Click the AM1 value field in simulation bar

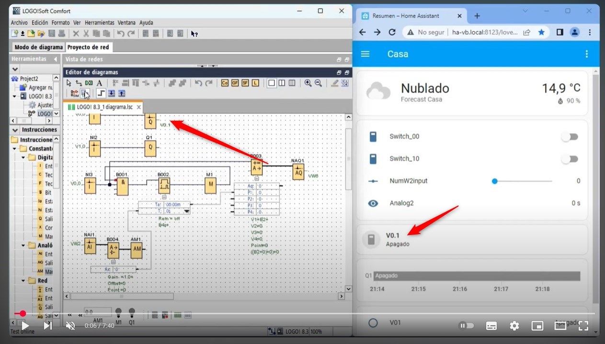tap(98, 312)
